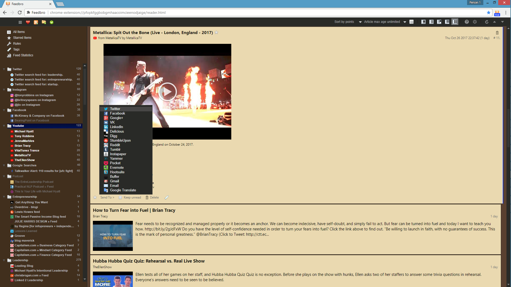Click the green mark-all-read checkmark icon
The image size is (511, 287).
52,22
